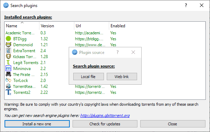Select the Legit Torrents plugin name
Screen dimensions: 210x132
[26, 63]
